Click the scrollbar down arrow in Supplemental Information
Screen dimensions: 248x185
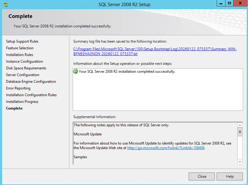point(240,162)
